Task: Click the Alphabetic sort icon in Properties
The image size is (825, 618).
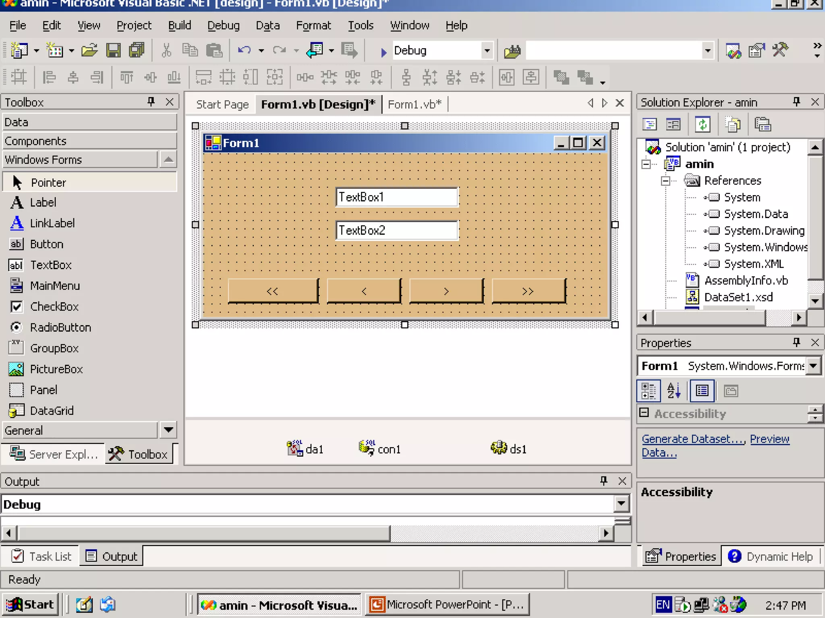Action: [673, 391]
